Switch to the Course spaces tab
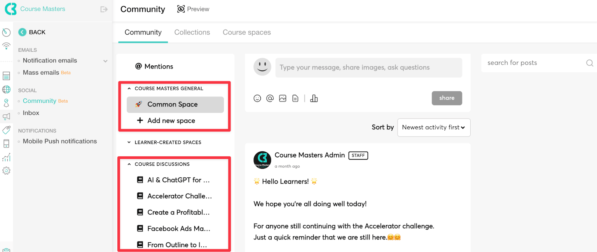Screen dimensions: 597x252 pyautogui.click(x=246, y=32)
